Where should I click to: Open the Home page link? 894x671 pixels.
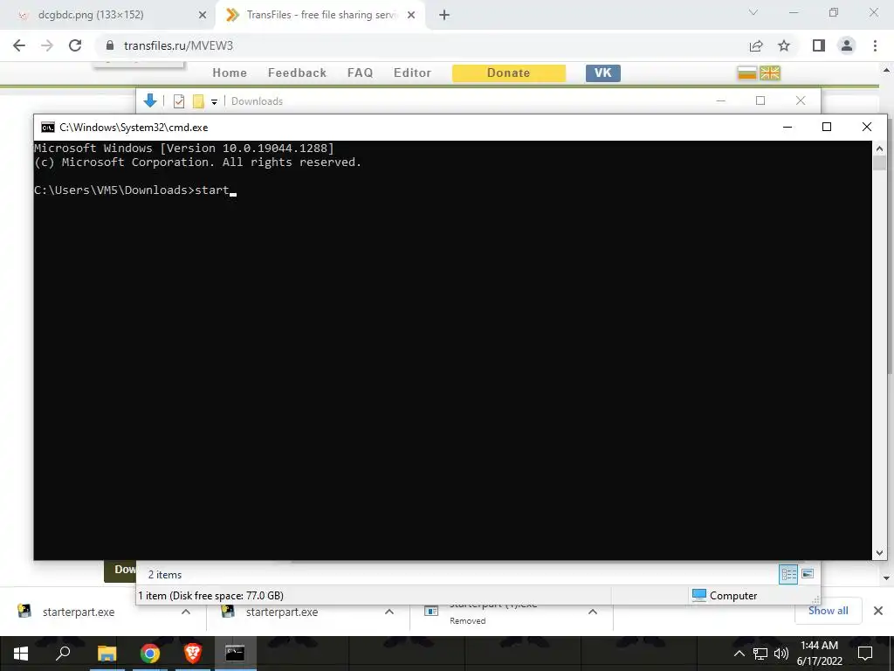click(x=230, y=73)
